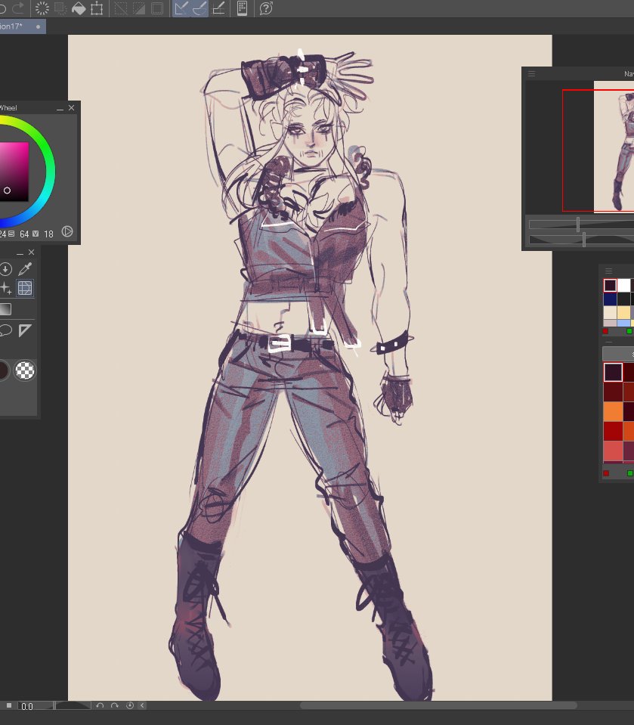The height and width of the screenshot is (725, 634).
Task: Click the Clear icon with dotted circle
Action: [x=42, y=8]
